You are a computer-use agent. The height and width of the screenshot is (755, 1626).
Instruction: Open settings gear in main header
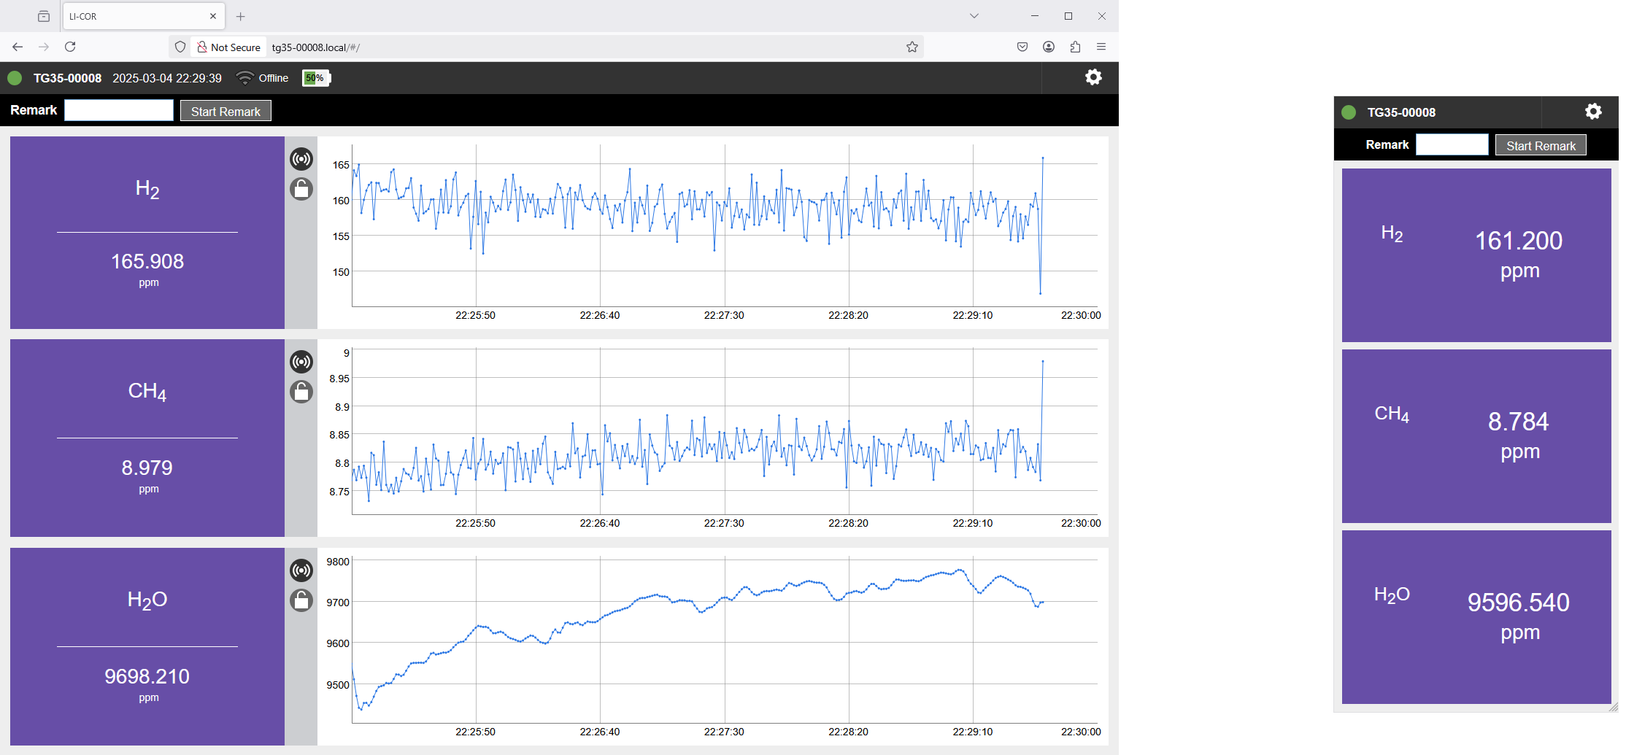1093,77
